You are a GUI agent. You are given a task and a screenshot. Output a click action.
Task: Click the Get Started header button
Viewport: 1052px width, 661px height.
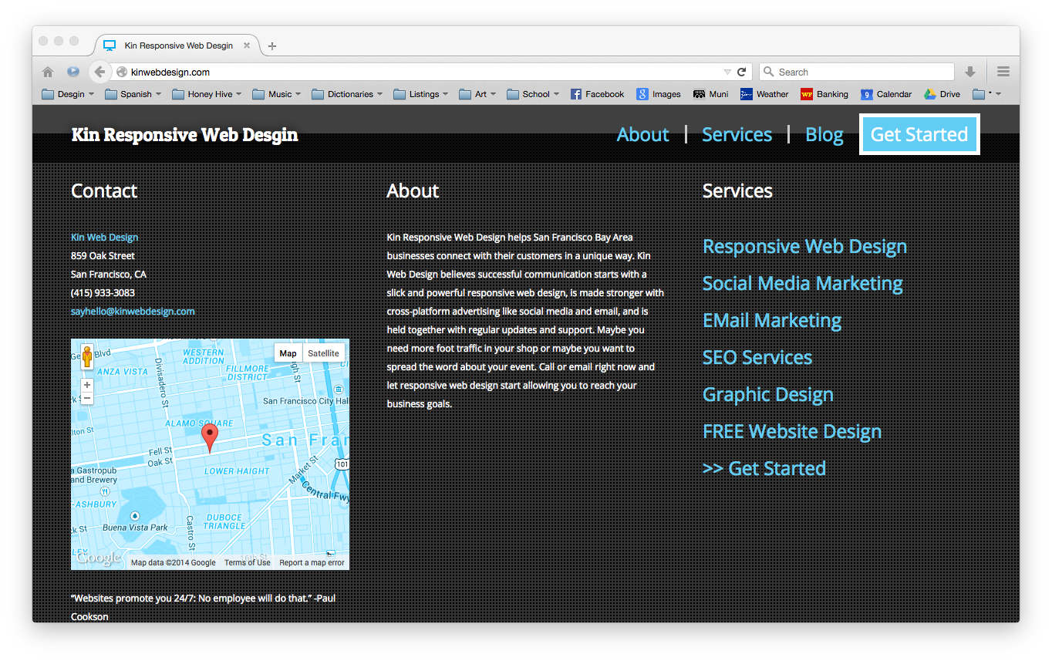pos(919,134)
